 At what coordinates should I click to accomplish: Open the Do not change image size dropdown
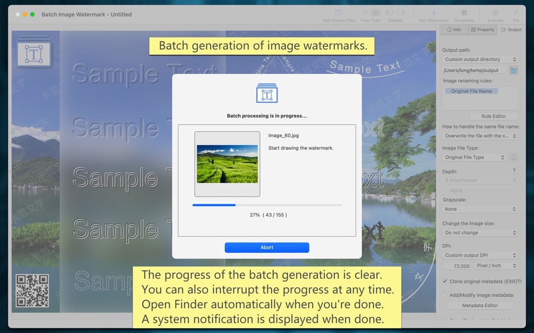click(480, 233)
